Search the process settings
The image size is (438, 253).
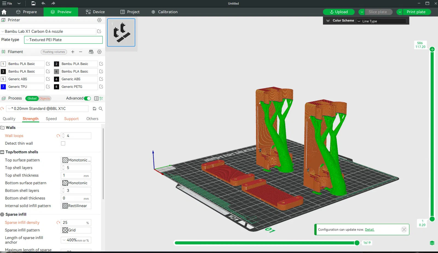[x=101, y=109]
